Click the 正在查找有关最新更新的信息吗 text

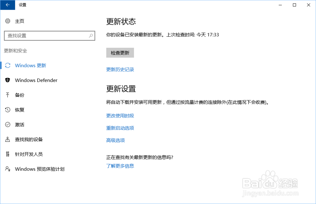coord(140,157)
